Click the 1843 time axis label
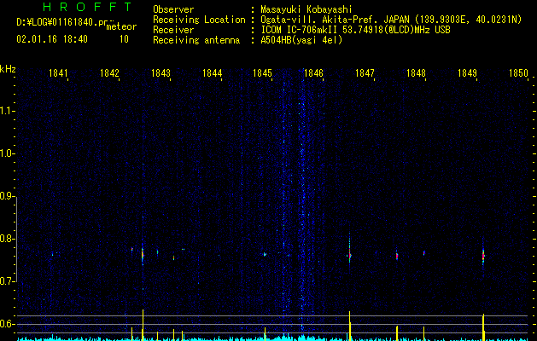Screen dimensions: 537x341 (161, 72)
